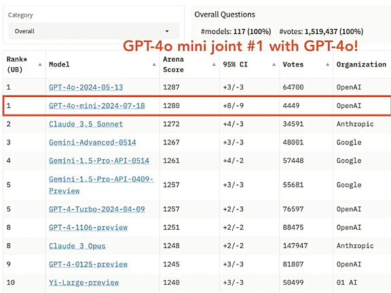Select Arena Score value 1280

[x=171, y=106]
